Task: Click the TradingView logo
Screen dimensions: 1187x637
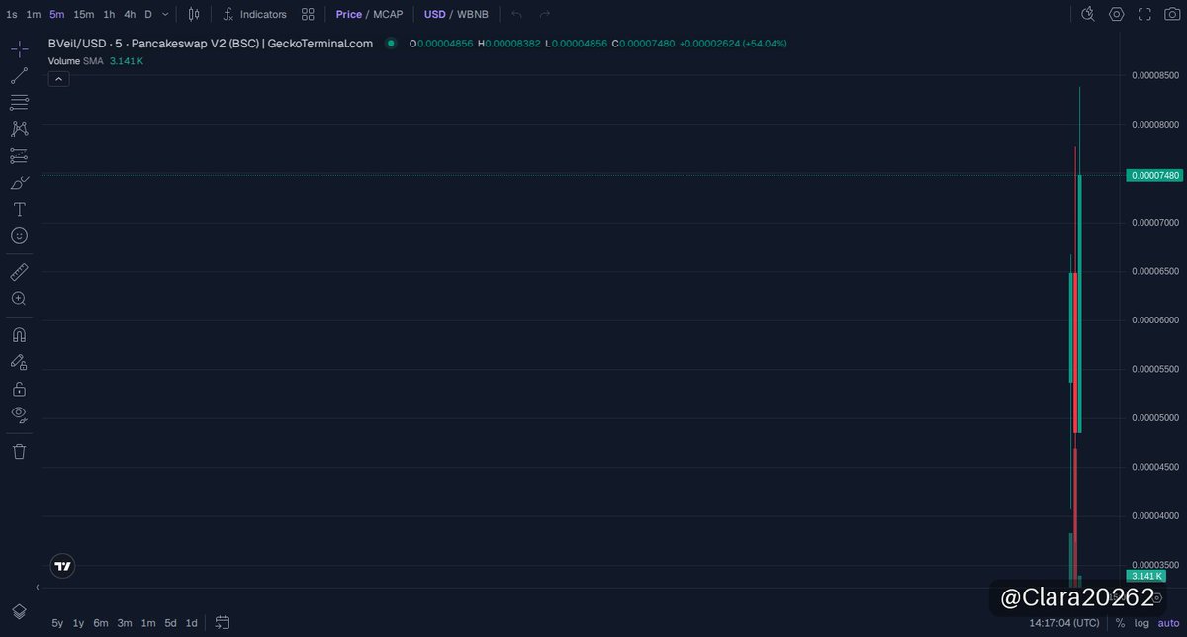Action: click(x=62, y=566)
